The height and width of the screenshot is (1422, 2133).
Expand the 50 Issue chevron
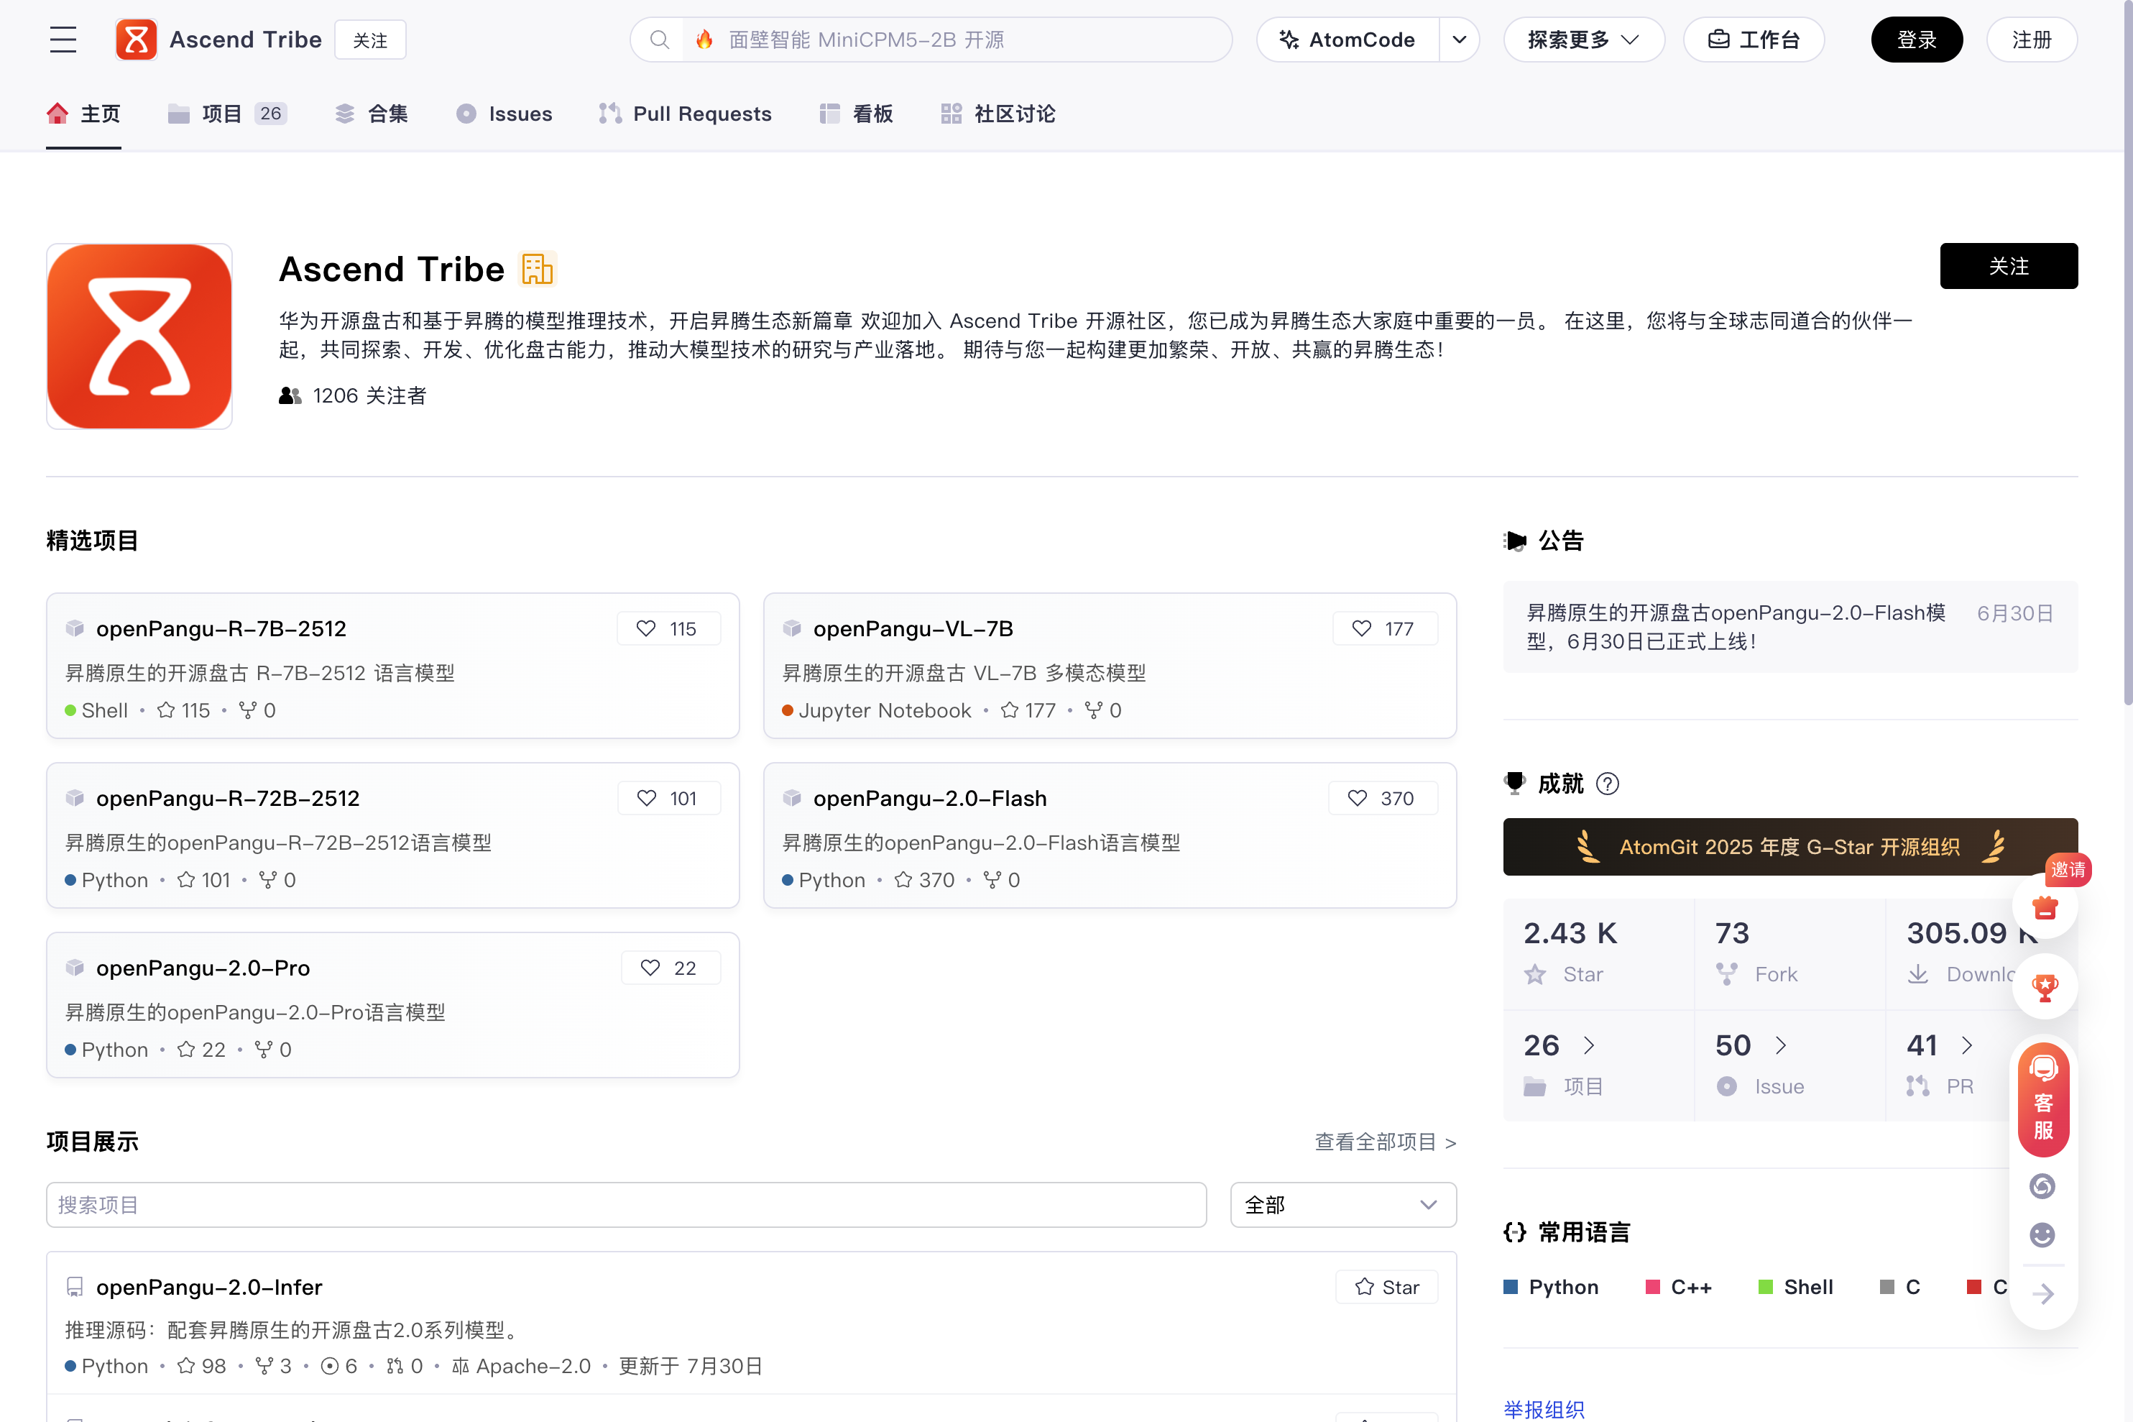pyautogui.click(x=1780, y=1045)
